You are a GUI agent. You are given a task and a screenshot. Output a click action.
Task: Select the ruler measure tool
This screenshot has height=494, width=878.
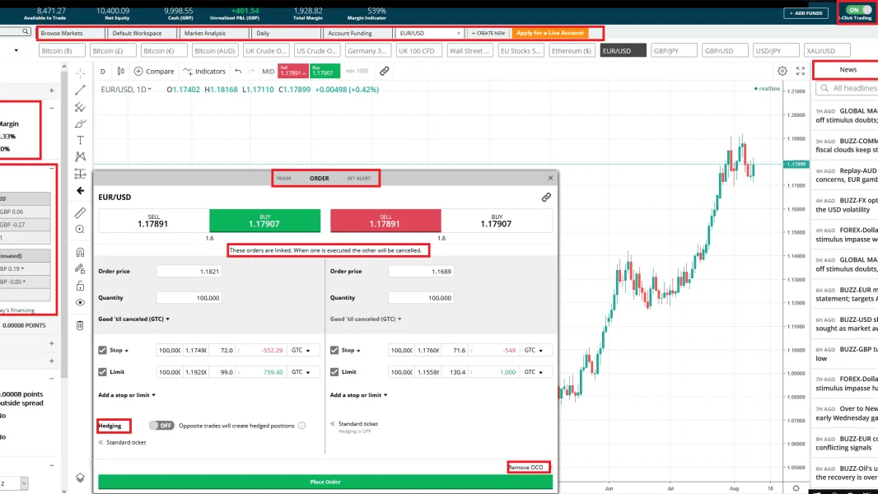(x=80, y=212)
